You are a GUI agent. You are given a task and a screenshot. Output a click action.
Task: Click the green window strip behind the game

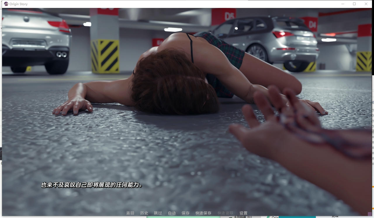tap(184, 217)
